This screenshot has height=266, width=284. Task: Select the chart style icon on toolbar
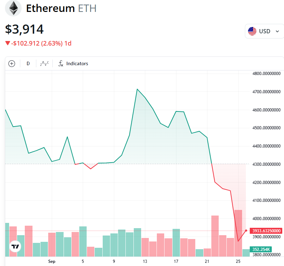point(44,63)
